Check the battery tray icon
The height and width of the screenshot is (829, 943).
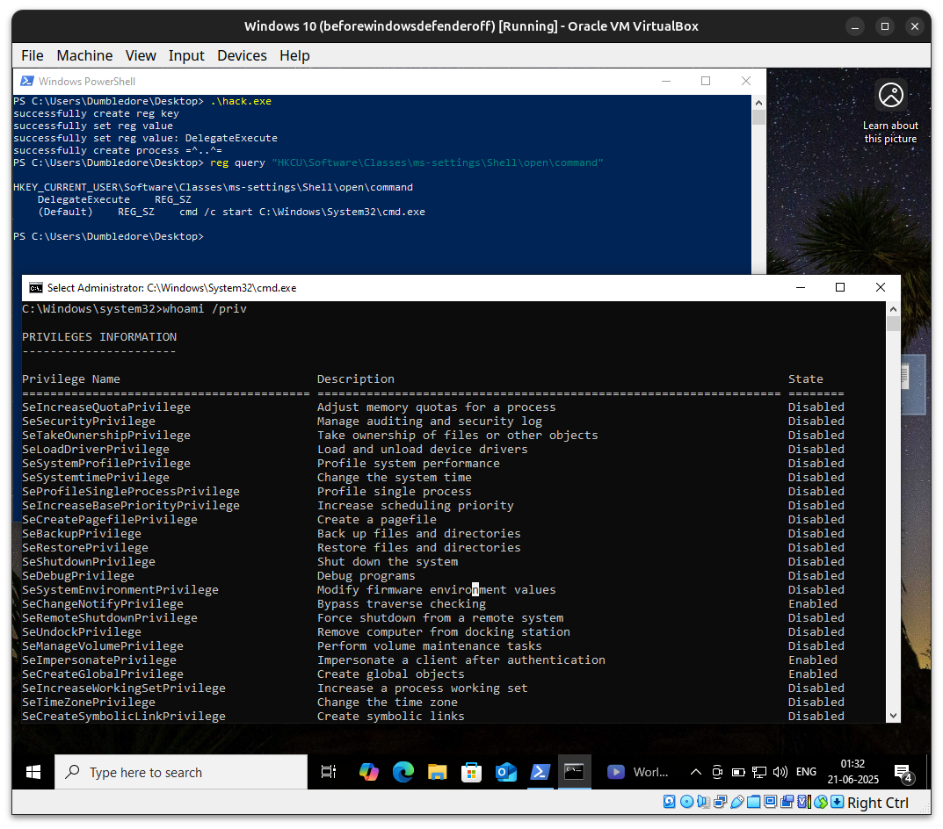738,772
